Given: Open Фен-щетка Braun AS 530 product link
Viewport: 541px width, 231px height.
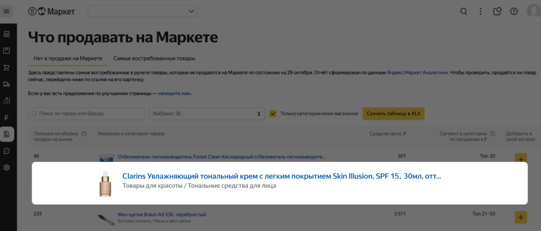Looking at the screenshot, I should (162, 214).
